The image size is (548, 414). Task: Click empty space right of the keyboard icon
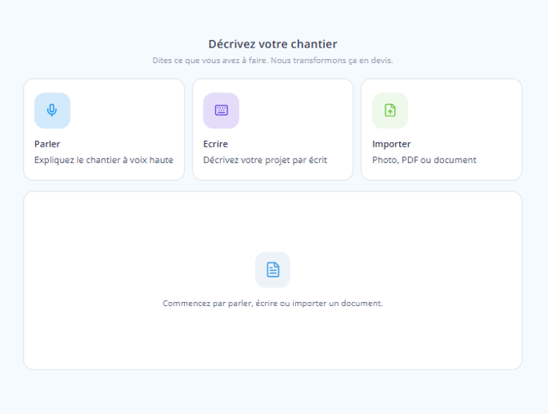(x=294, y=110)
